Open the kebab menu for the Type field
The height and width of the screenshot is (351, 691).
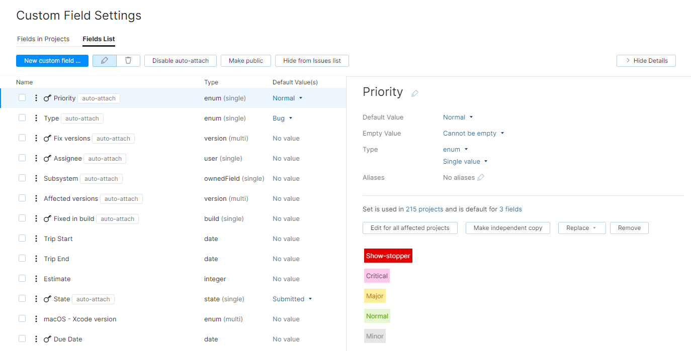pyautogui.click(x=36, y=118)
